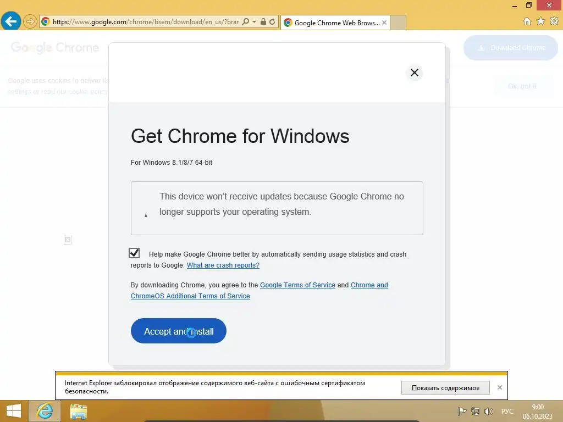Restore down the Internet Explorer window
This screenshot has height=422, width=563.
pyautogui.click(x=529, y=5)
